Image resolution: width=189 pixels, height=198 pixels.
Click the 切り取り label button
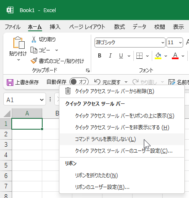[47, 40]
